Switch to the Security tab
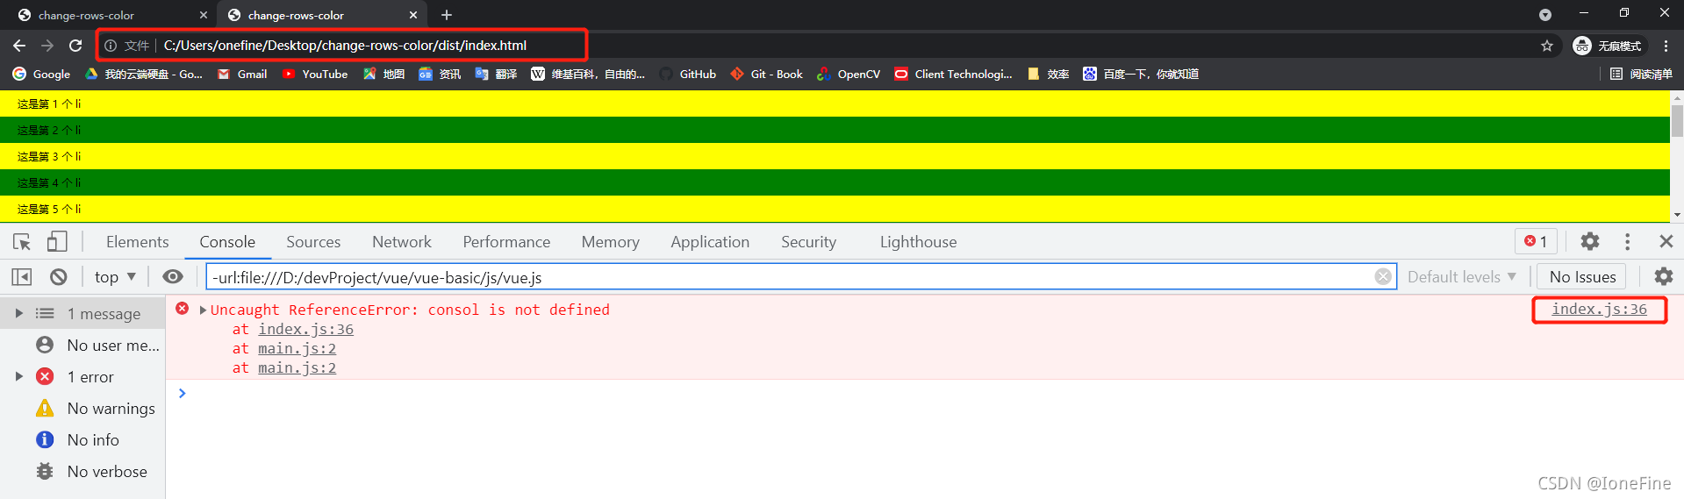Image resolution: width=1684 pixels, height=499 pixels. point(808,242)
